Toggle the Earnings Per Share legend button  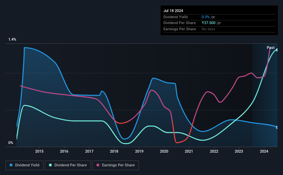tap(115, 165)
